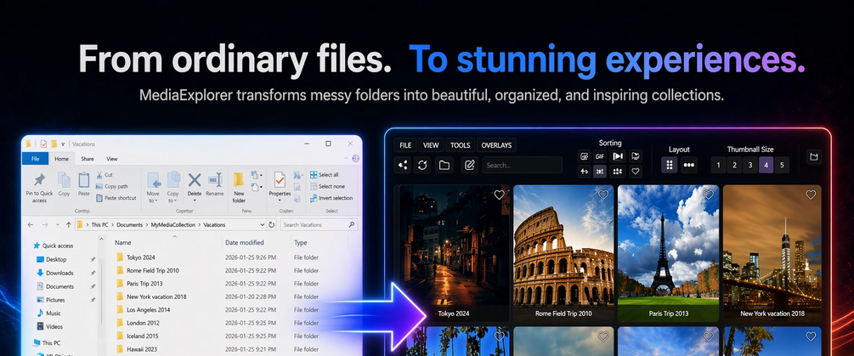Open the Rome Field Trip 2010 thumbnail
The height and width of the screenshot is (356, 854).
click(x=563, y=253)
